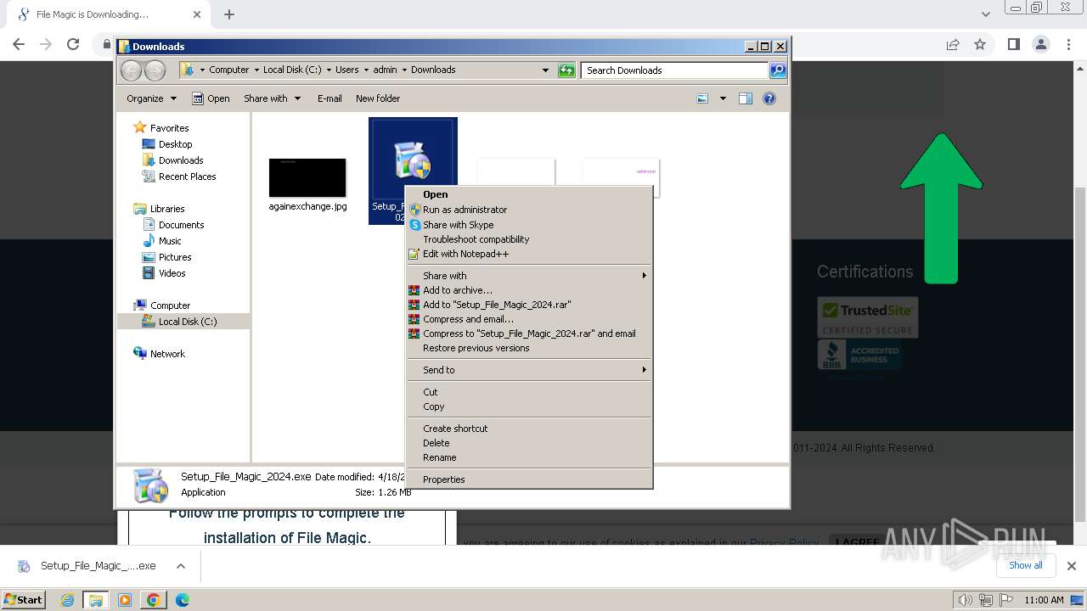Click the Explorer Forward arrow button
The height and width of the screenshot is (611, 1087).
coord(155,70)
